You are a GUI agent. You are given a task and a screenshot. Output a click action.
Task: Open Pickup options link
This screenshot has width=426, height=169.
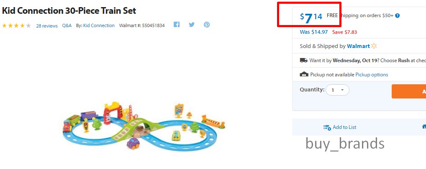click(x=372, y=74)
